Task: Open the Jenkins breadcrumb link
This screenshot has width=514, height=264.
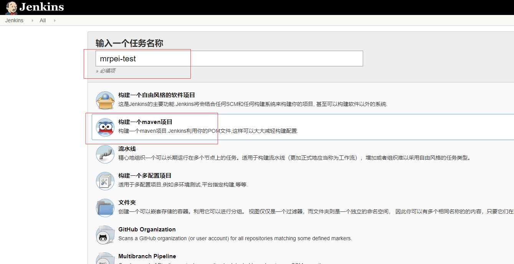Action: pyautogui.click(x=14, y=20)
